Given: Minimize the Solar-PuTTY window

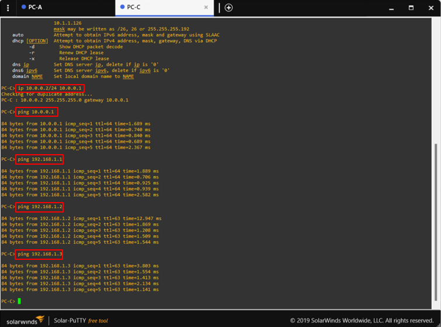Looking at the screenshot, I should (x=391, y=8).
